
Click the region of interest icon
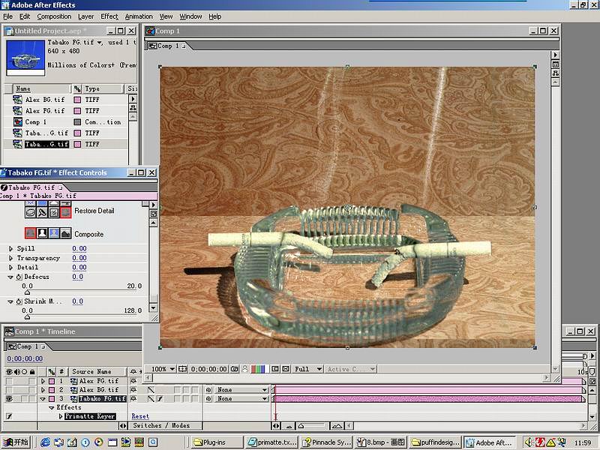pos(275,369)
